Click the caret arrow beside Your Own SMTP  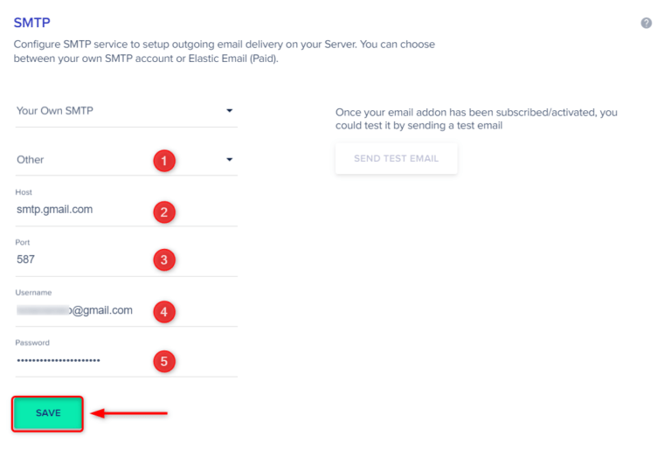point(230,111)
